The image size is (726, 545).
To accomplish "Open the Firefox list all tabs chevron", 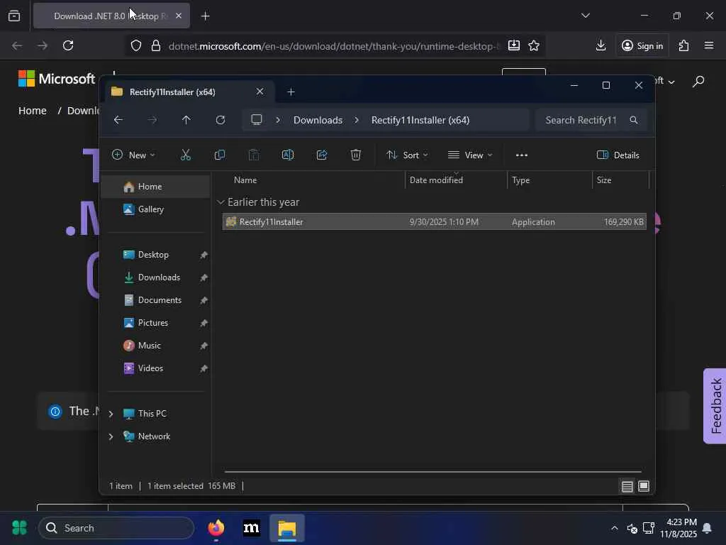I will coord(585,16).
